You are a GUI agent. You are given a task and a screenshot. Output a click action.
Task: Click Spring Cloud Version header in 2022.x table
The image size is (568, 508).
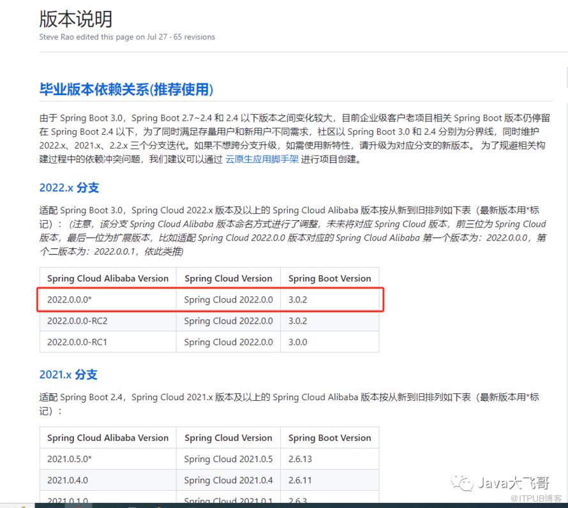228,278
